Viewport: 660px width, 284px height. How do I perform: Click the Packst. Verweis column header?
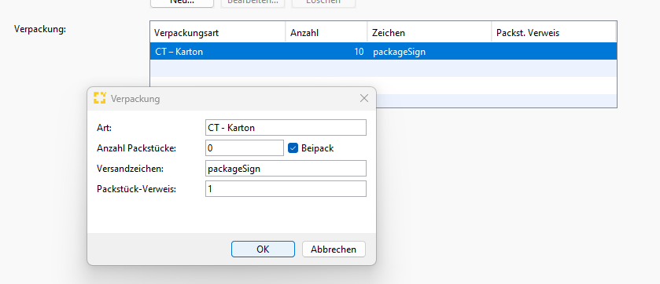tap(554, 32)
